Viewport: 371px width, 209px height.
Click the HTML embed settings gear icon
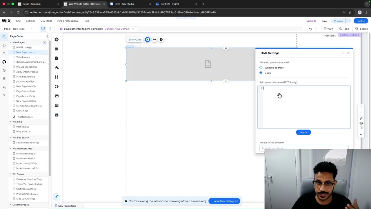148,39
